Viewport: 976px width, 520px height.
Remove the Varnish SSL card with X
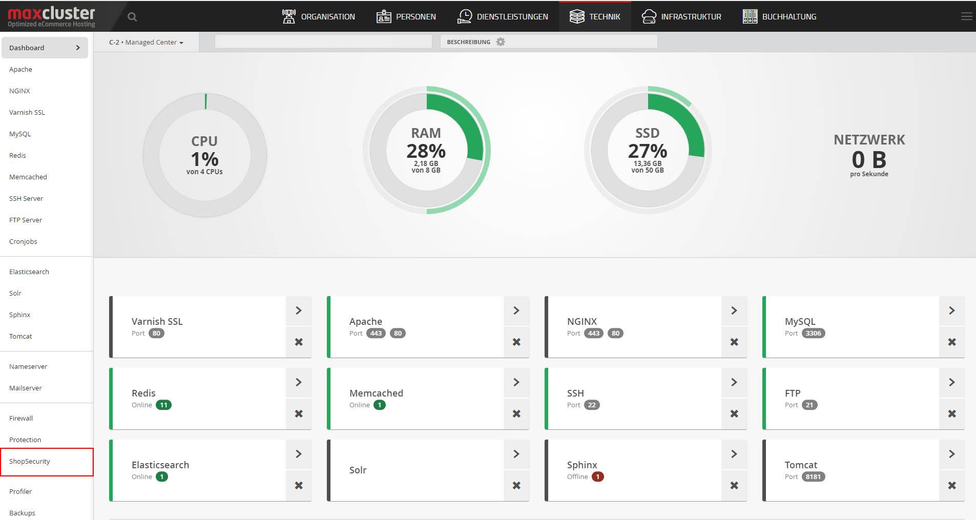[x=299, y=342]
